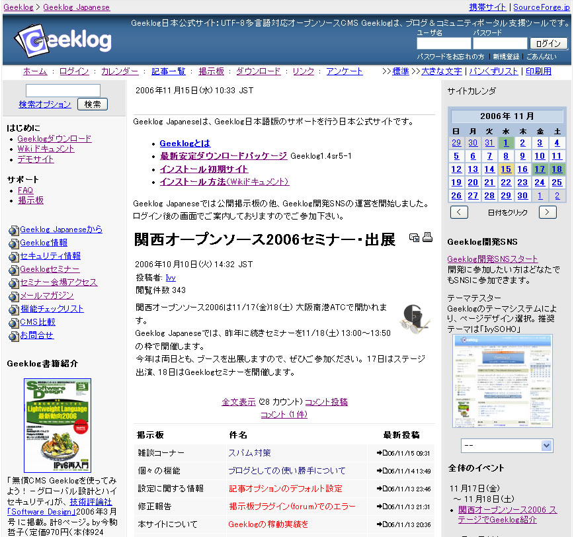Image resolution: width=574 pixels, height=537 pixels.
Task: Open forum topic スパム対策
Action: pyautogui.click(x=249, y=453)
